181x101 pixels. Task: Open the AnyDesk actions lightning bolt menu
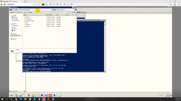[54, 4]
